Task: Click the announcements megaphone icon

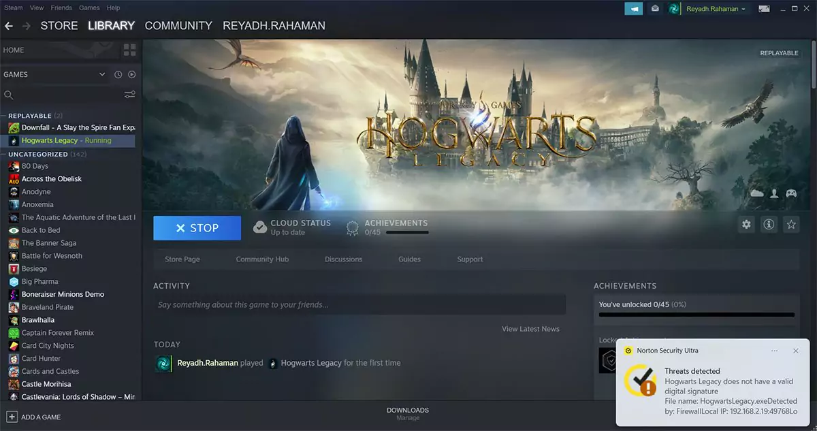Action: 634,9
